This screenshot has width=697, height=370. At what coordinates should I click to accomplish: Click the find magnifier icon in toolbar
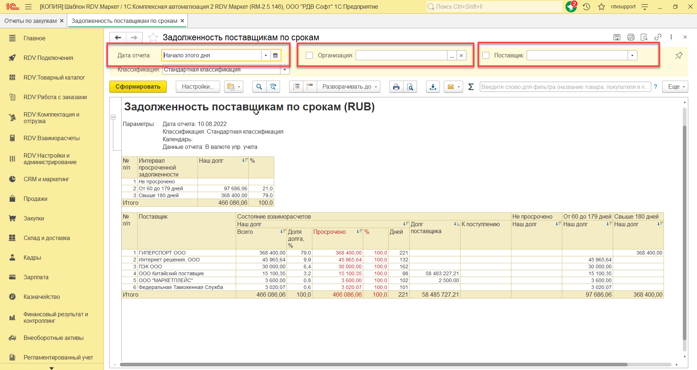click(259, 87)
